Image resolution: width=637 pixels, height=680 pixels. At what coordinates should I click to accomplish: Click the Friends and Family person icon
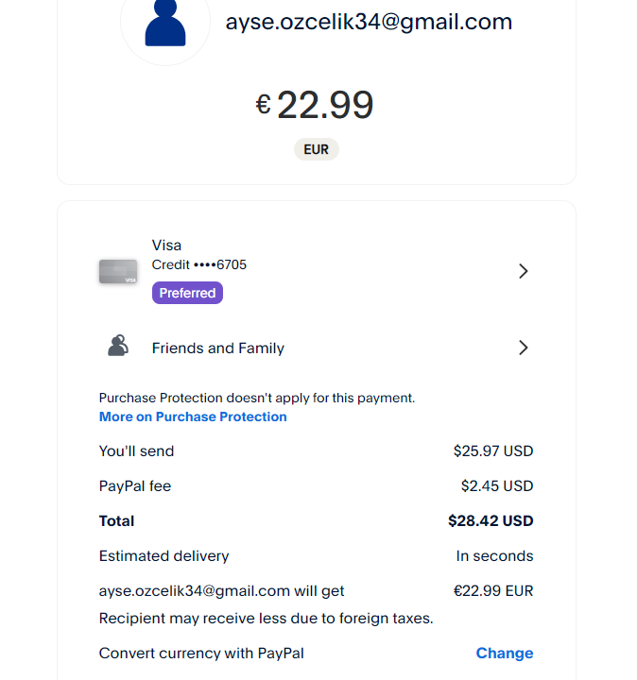pyautogui.click(x=117, y=347)
